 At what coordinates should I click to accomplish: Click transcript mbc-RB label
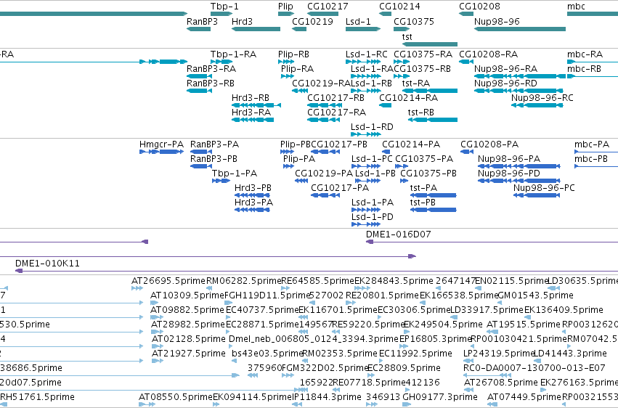coord(584,69)
